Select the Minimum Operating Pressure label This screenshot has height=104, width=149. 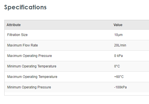pyautogui.click(x=29, y=87)
